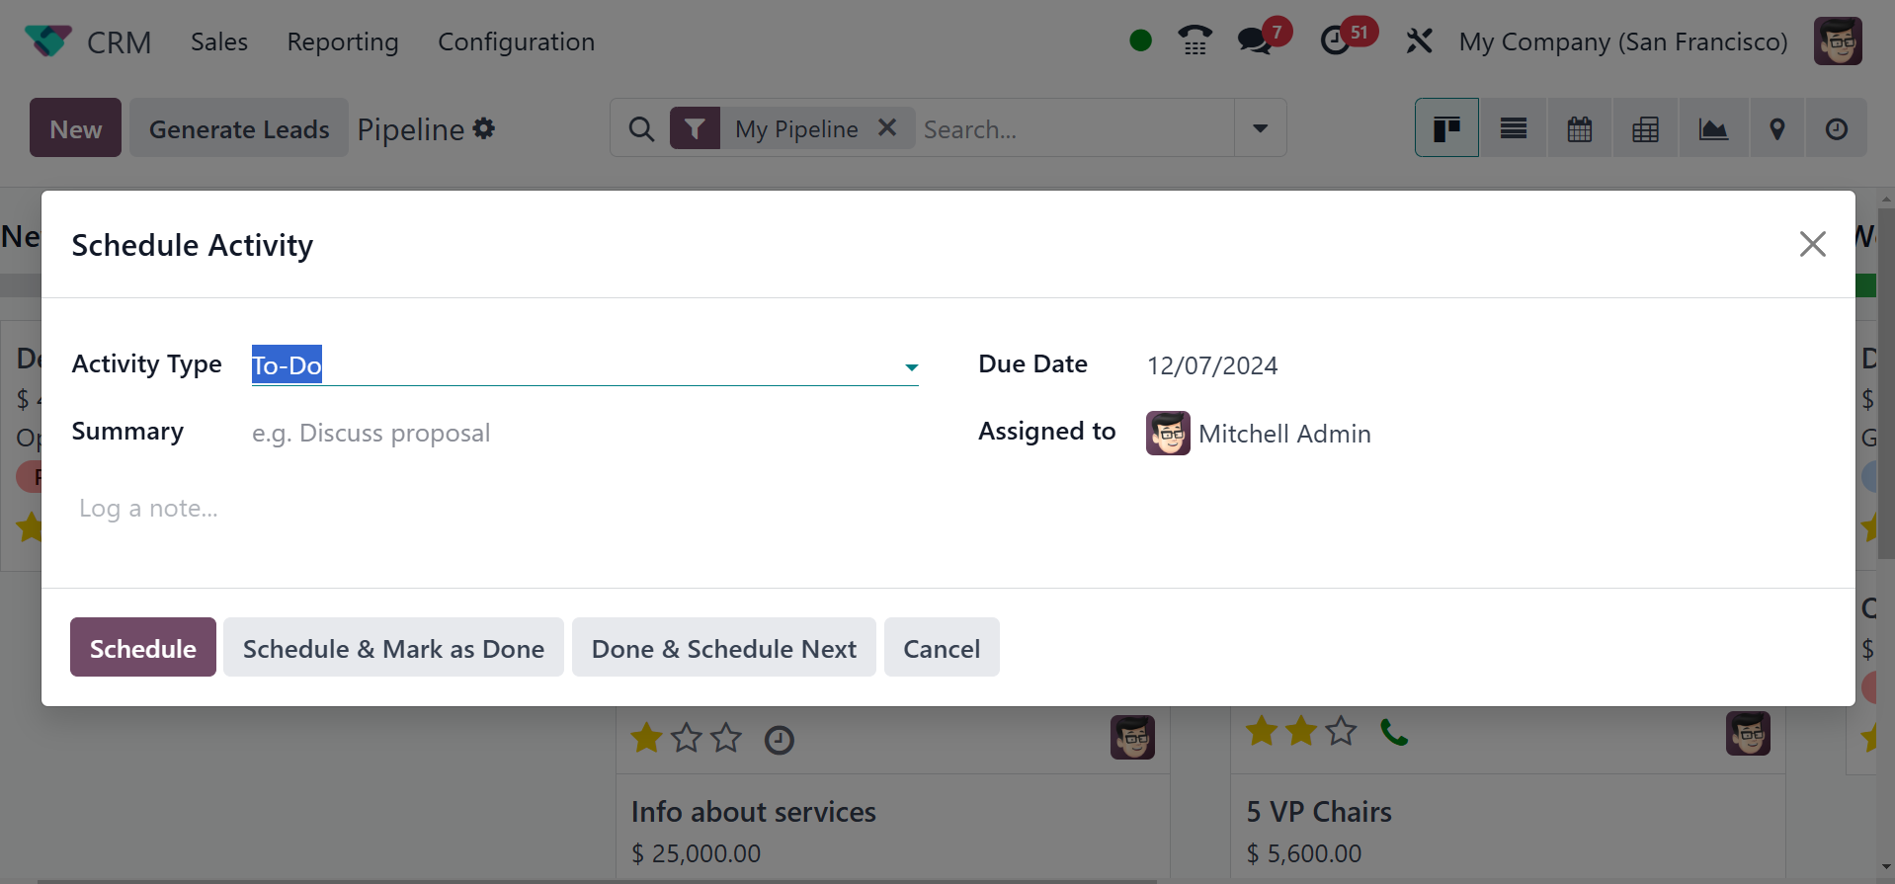Image resolution: width=1895 pixels, height=884 pixels.
Task: Open the activities clock icon
Action: click(x=1336, y=40)
